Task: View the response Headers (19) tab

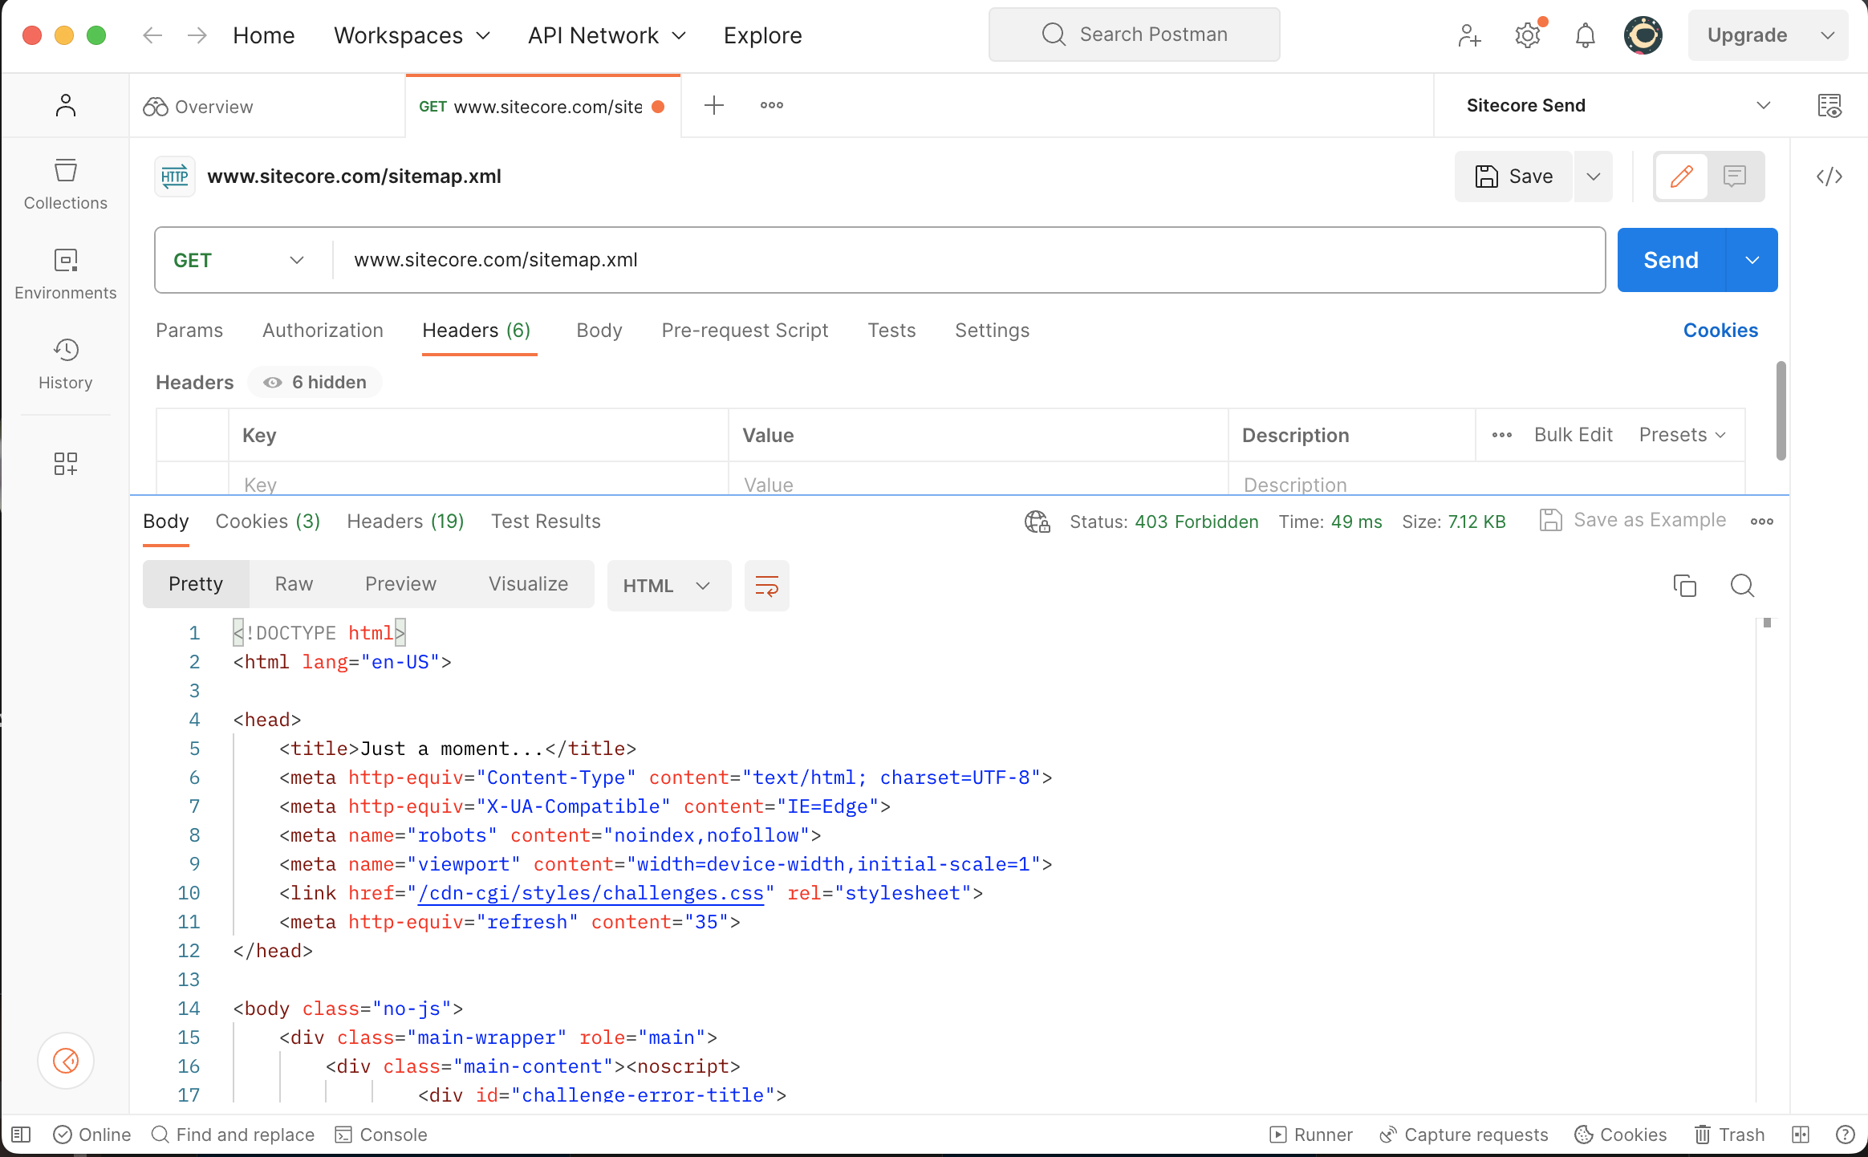Action: (x=405, y=522)
